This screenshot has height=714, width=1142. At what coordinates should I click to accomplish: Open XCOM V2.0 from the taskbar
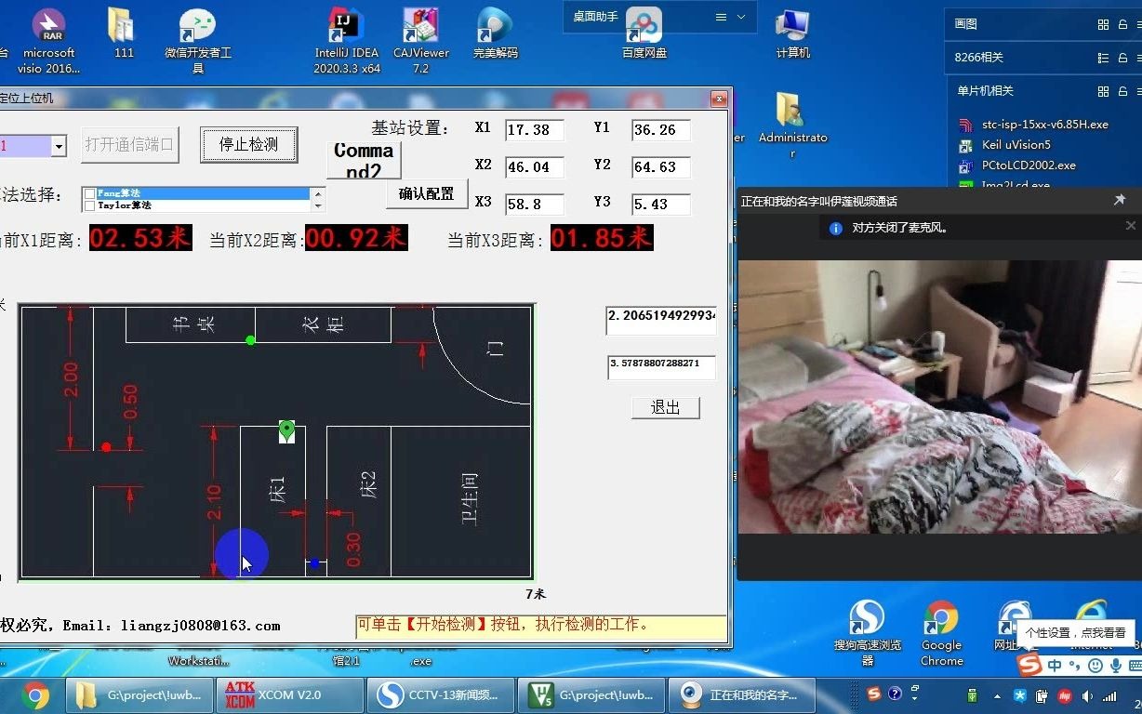(x=289, y=694)
